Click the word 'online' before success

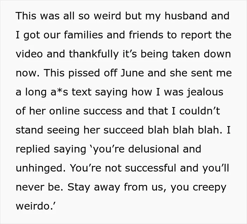pos(65,111)
